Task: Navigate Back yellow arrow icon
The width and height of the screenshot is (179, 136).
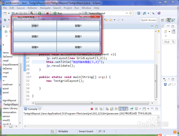Action: click(111, 20)
